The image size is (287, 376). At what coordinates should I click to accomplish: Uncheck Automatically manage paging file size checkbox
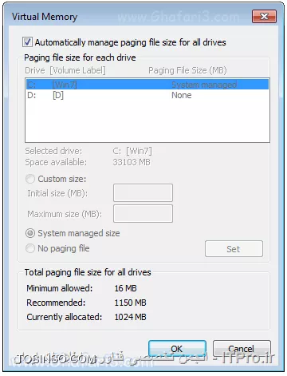point(27,42)
